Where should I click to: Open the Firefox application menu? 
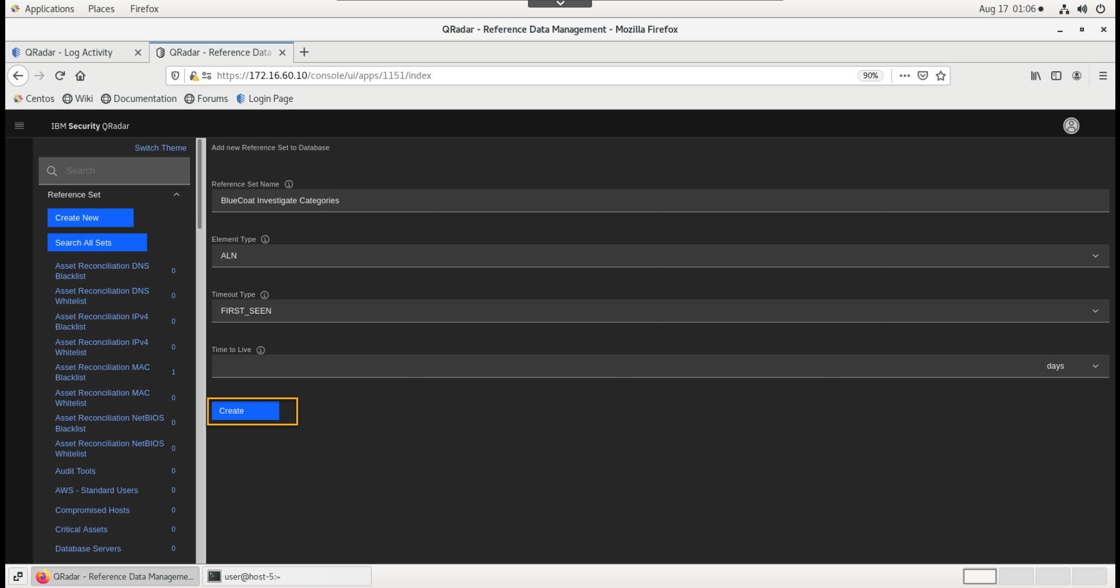pyautogui.click(x=1102, y=76)
